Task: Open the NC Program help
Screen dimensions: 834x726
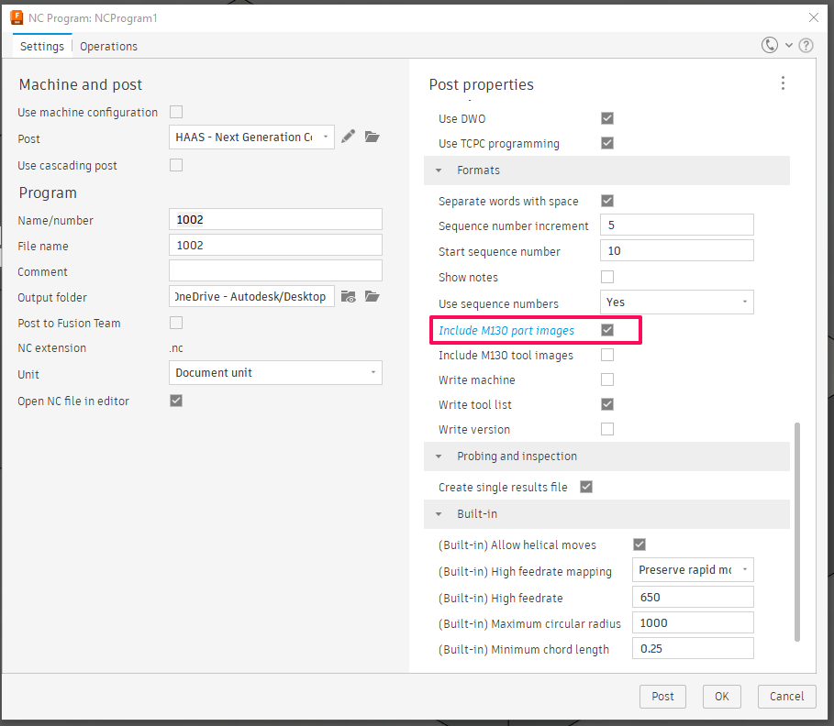Action: 806,44
